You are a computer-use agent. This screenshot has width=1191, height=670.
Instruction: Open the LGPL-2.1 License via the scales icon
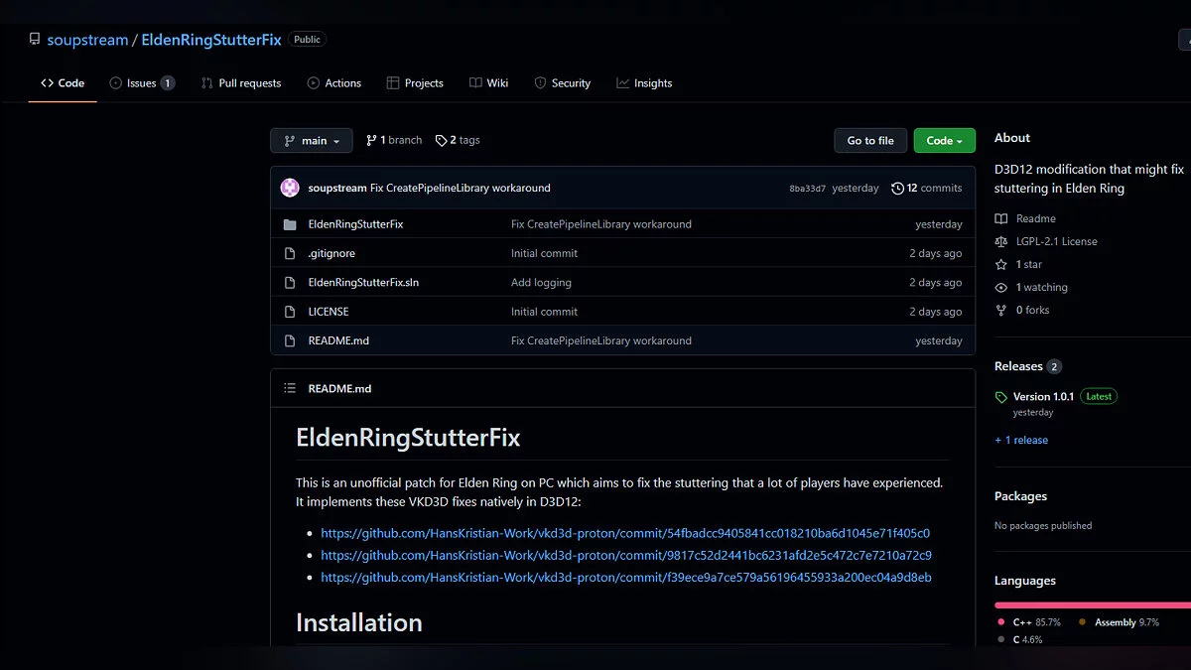(1002, 241)
